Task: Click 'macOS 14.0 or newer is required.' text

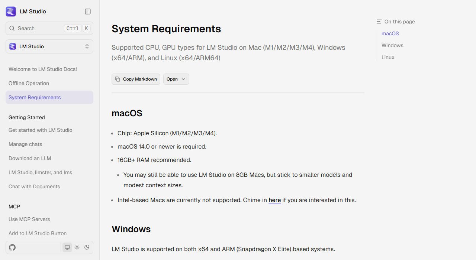Action: [x=162, y=147]
